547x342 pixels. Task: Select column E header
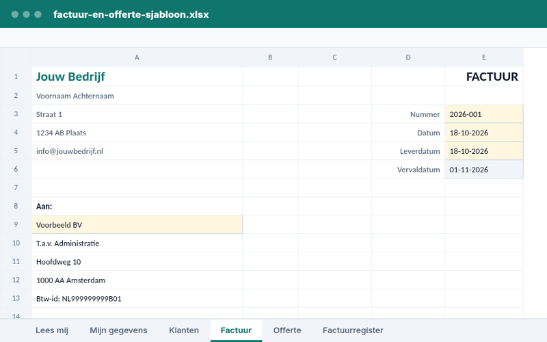[x=484, y=57]
